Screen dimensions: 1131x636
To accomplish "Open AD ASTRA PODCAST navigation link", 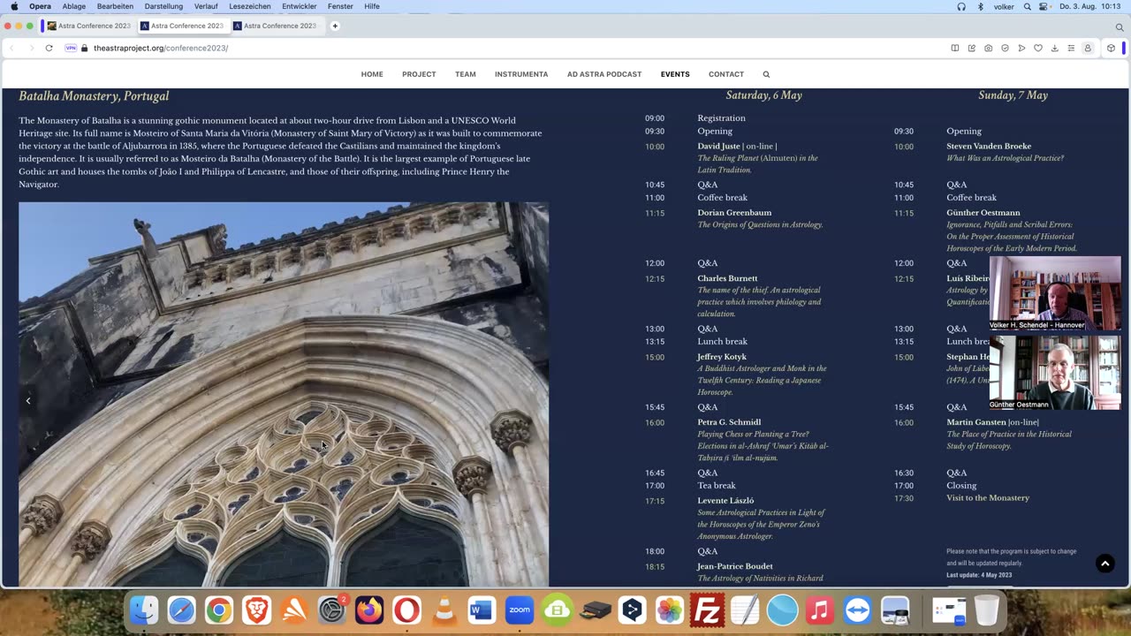I will (604, 74).
